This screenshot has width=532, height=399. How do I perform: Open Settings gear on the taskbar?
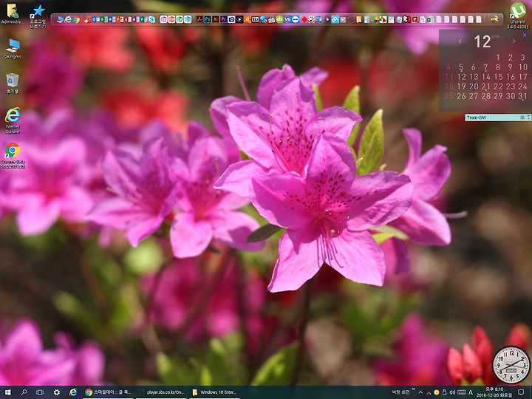[x=57, y=392]
